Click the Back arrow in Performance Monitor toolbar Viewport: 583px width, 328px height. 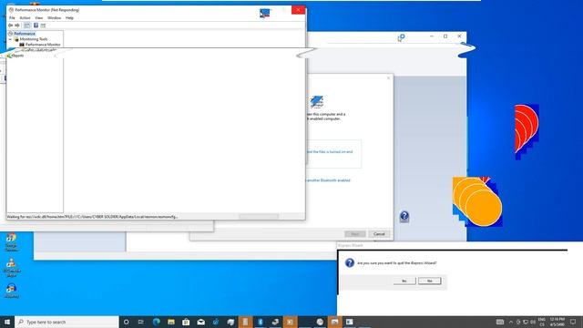pyautogui.click(x=10, y=26)
